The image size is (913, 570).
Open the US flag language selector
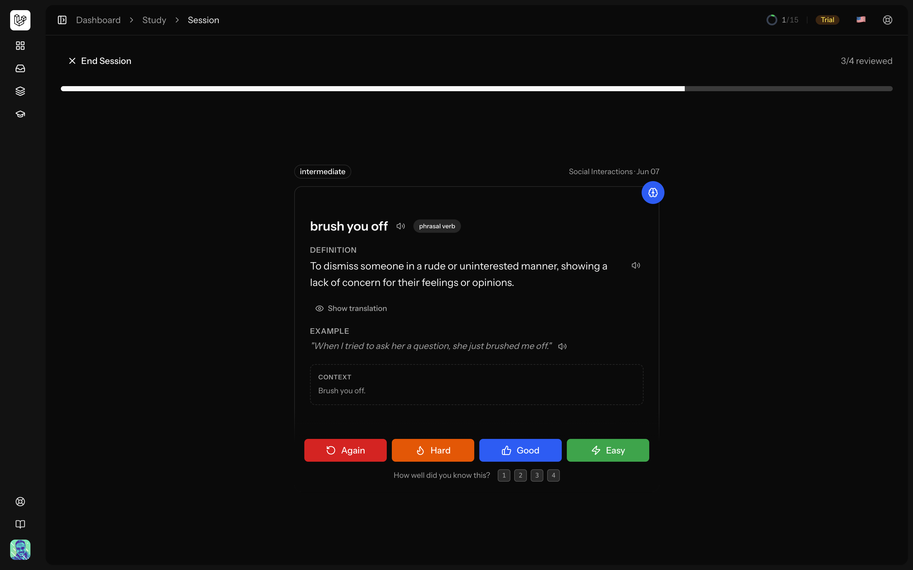[x=861, y=20]
